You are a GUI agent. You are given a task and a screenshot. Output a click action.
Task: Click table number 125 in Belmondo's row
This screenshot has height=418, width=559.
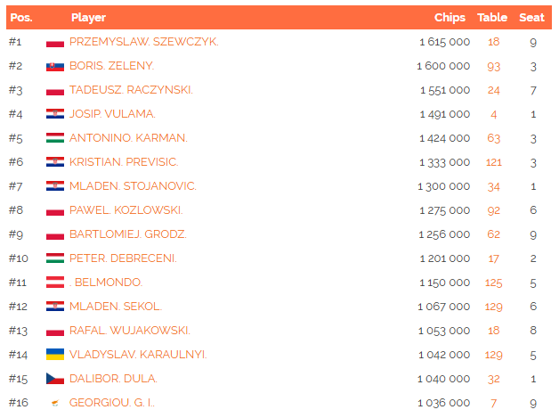(x=493, y=283)
